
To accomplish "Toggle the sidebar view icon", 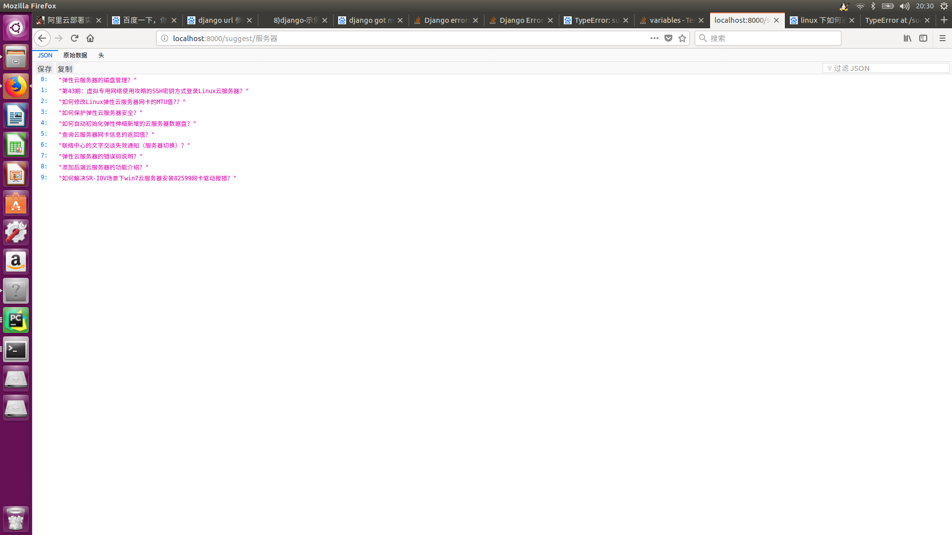I will pyautogui.click(x=923, y=38).
